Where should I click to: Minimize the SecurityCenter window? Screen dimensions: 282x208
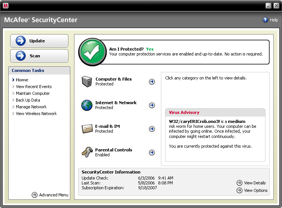(x=268, y=6)
